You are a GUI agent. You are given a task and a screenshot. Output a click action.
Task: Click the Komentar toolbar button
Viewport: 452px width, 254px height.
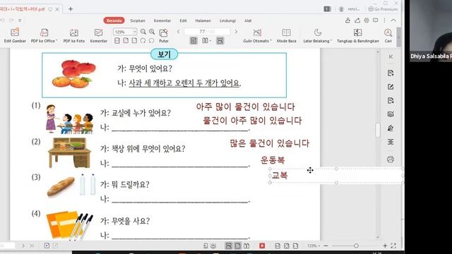(x=98, y=36)
